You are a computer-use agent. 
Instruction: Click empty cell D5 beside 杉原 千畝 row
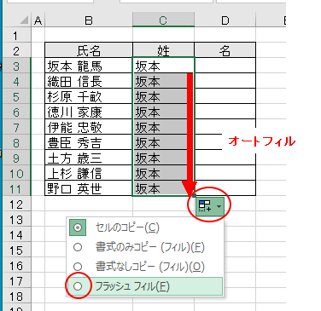pyautogui.click(x=225, y=96)
